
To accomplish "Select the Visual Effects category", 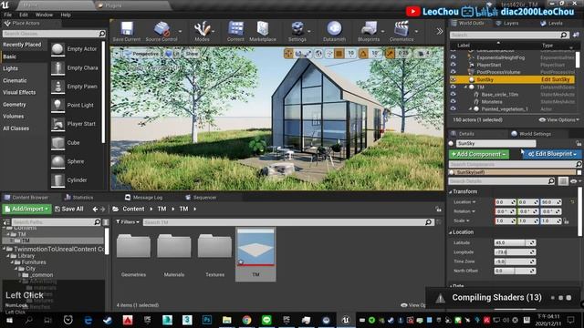I will coord(19,92).
